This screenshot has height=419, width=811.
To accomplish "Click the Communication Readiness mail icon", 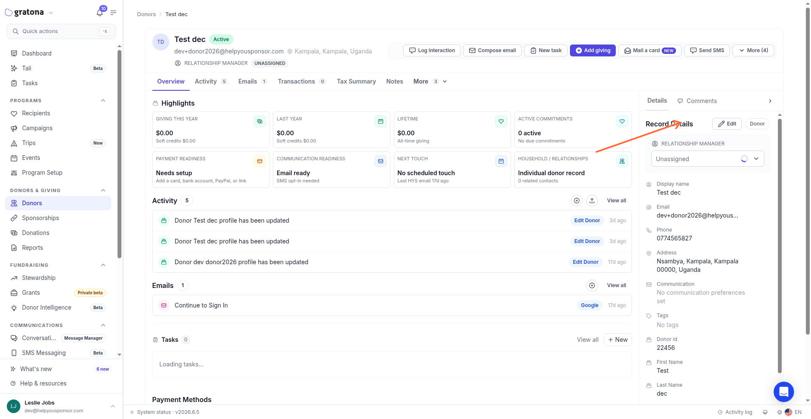I will (x=381, y=161).
